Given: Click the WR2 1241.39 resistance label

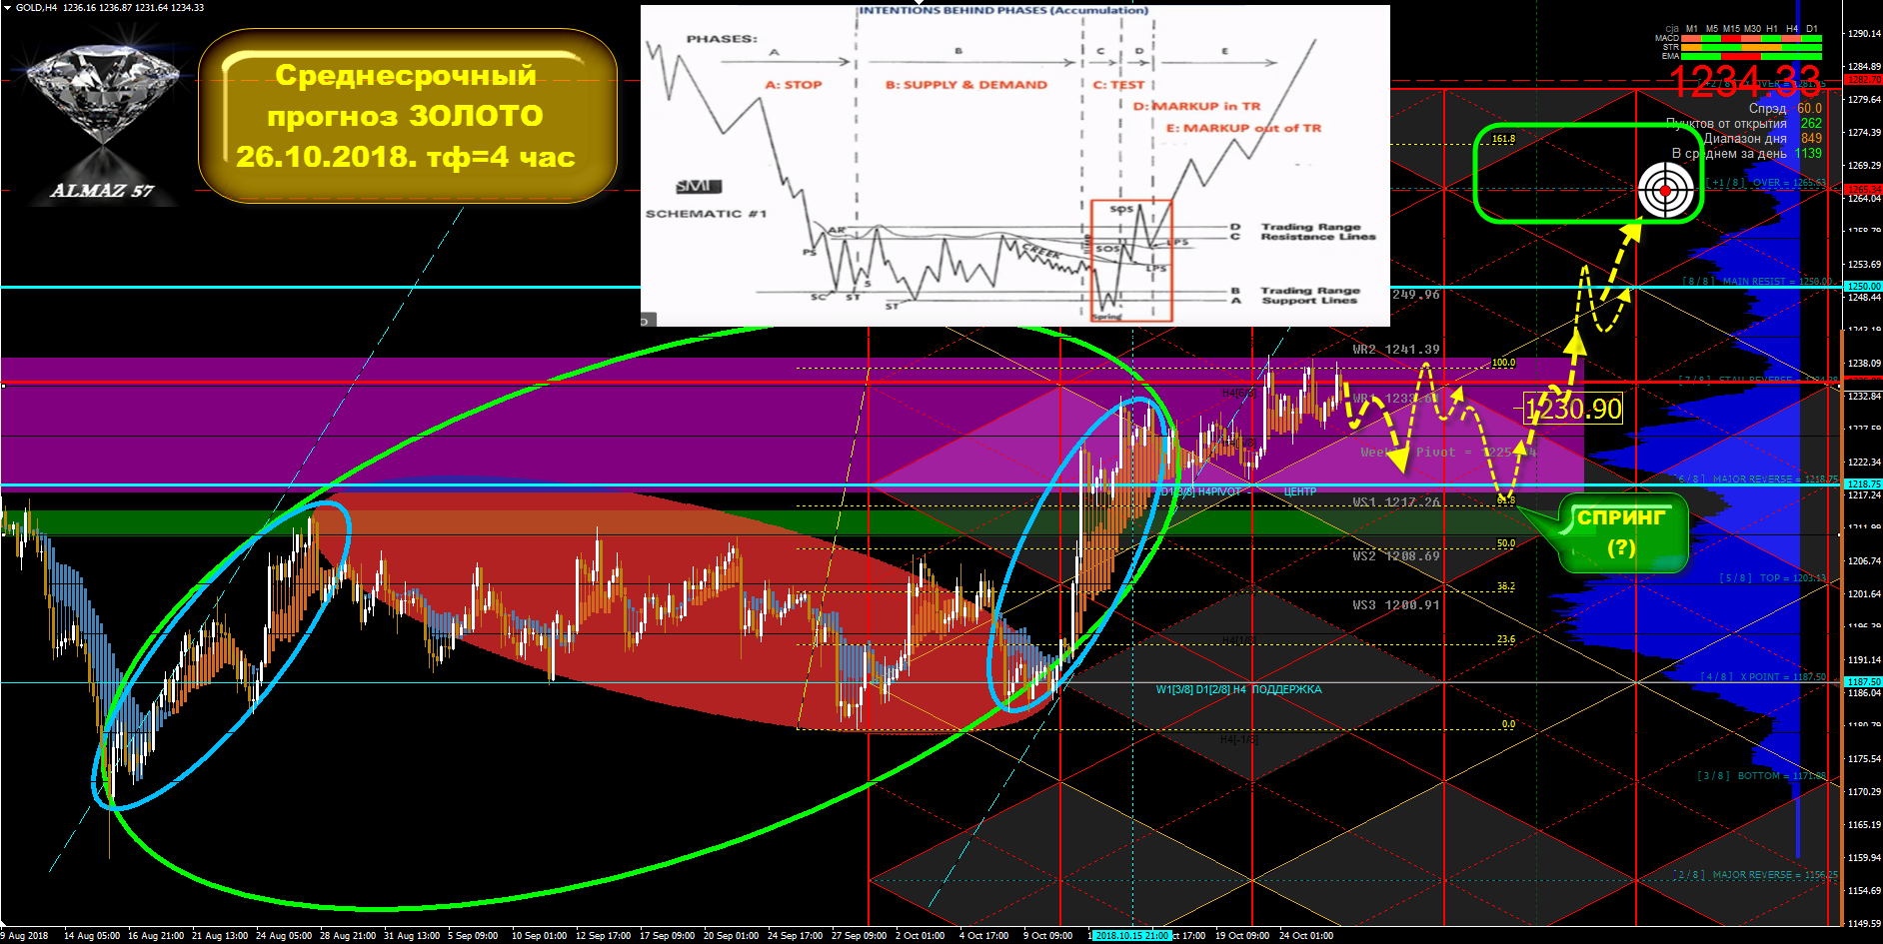Looking at the screenshot, I should click(x=1395, y=350).
